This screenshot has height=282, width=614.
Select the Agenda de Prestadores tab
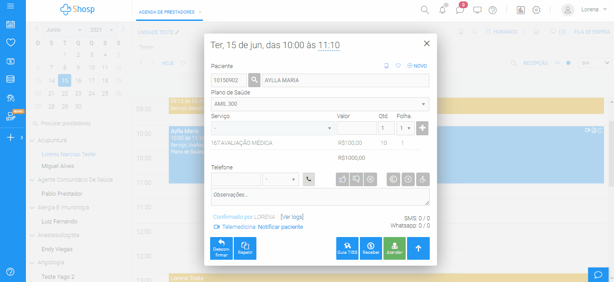(166, 12)
